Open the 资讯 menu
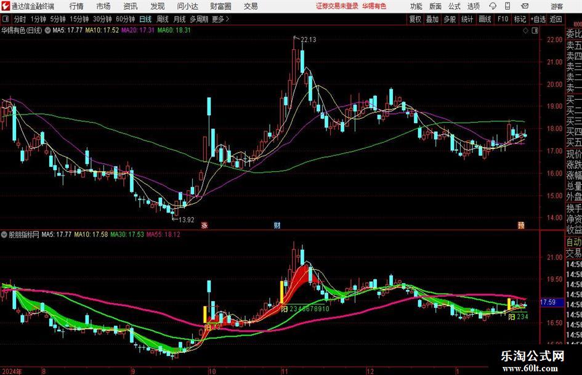This screenshot has width=582, height=375. (x=131, y=6)
